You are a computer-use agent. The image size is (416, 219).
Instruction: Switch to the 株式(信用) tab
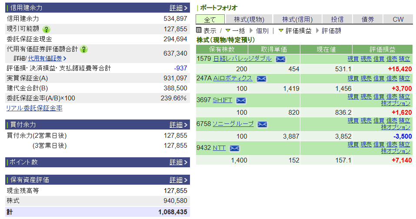coord(297,20)
